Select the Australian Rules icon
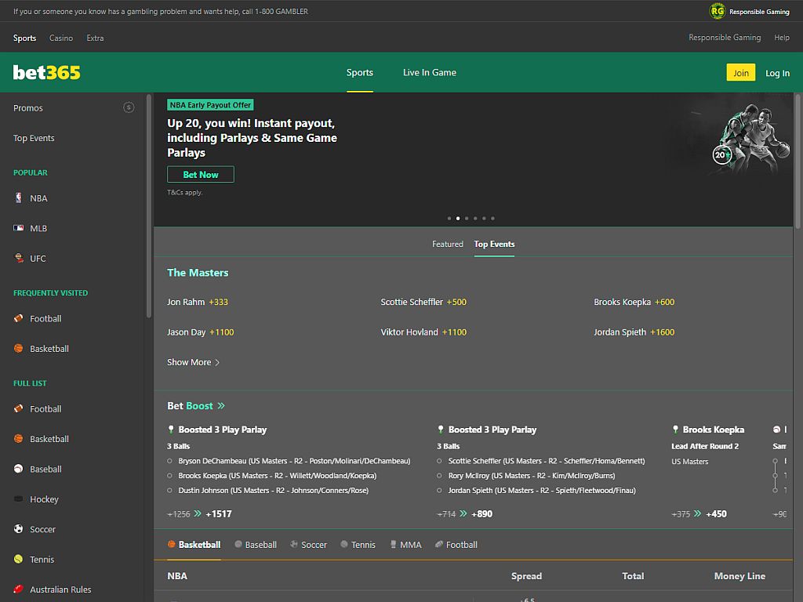The image size is (803, 602). pos(20,589)
